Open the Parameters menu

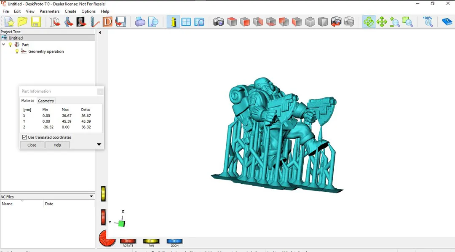coord(50,11)
